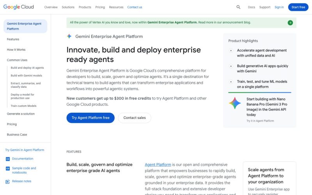This screenshot has height=195, width=312.
Task: Click Sign in
Action: tap(279, 7)
